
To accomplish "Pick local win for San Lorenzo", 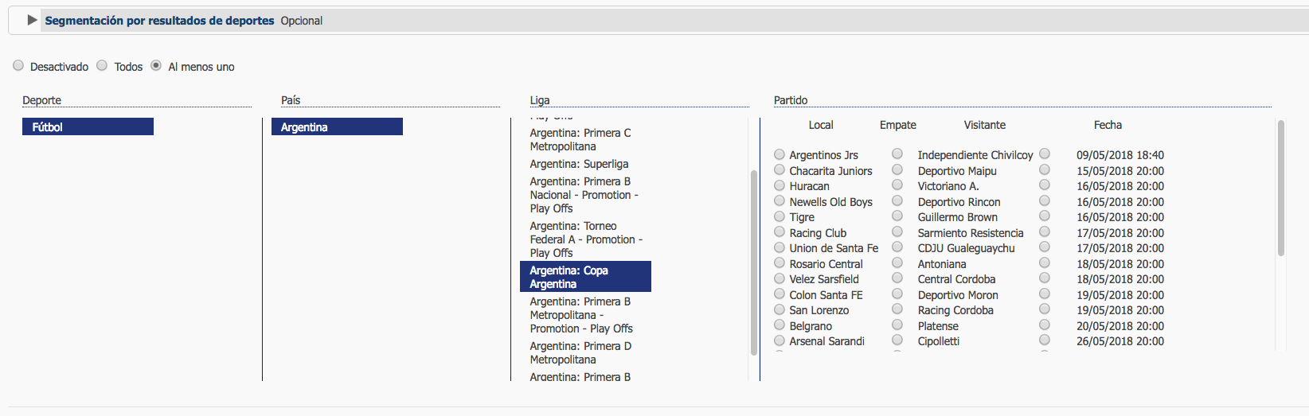I will [x=780, y=309].
